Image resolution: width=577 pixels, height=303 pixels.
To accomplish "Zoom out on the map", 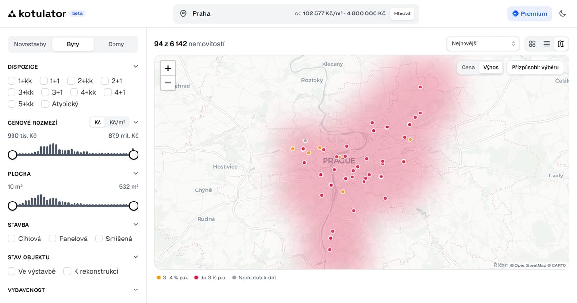I will [x=168, y=83].
